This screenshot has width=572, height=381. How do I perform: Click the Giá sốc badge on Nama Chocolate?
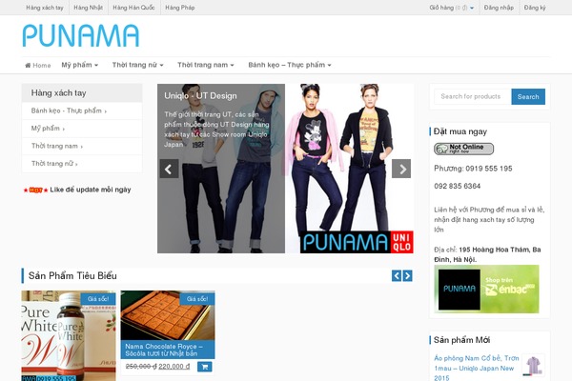197,299
